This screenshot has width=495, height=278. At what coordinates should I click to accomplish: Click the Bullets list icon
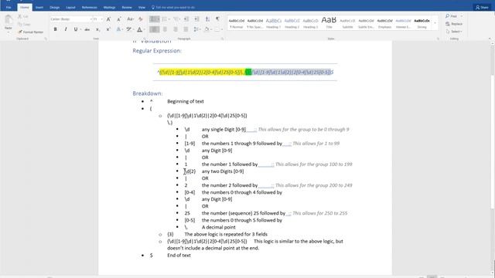tap(155, 19)
